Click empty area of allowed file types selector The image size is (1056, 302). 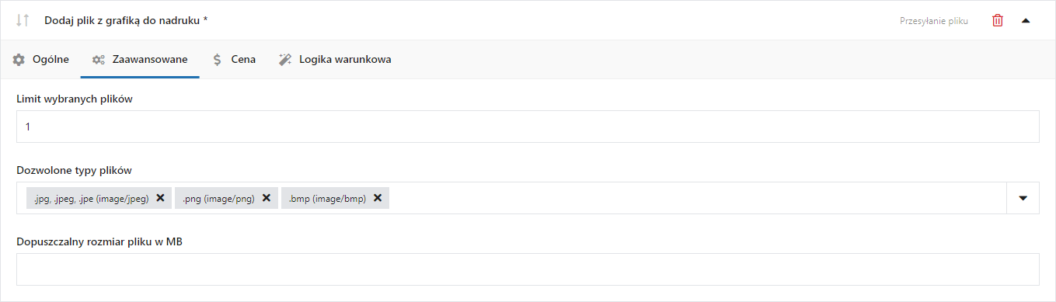coord(697,198)
